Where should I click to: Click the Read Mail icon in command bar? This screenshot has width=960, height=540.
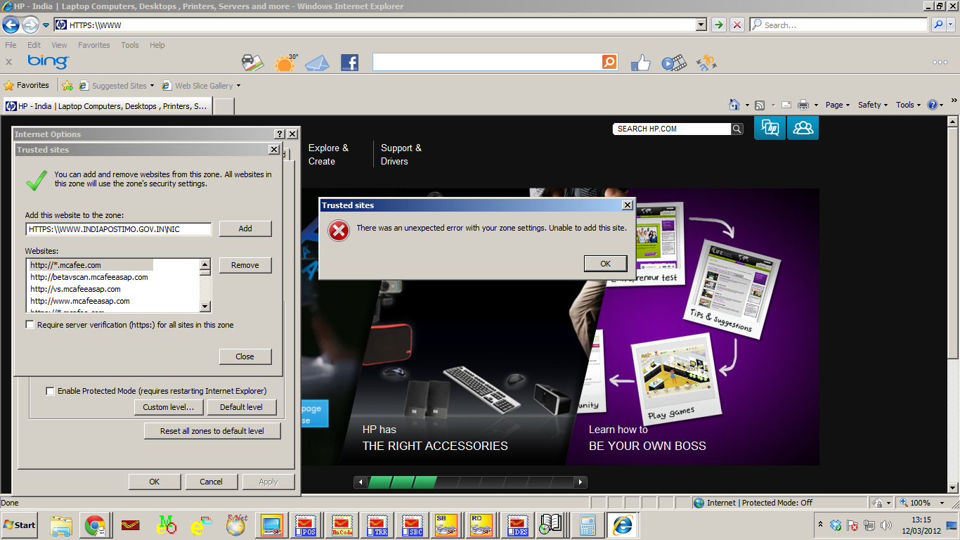coord(786,105)
